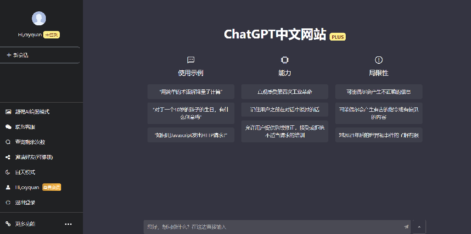The height and width of the screenshot is (234, 471).
Task: Expand options with the up-chevron button
Action: click(x=419, y=227)
